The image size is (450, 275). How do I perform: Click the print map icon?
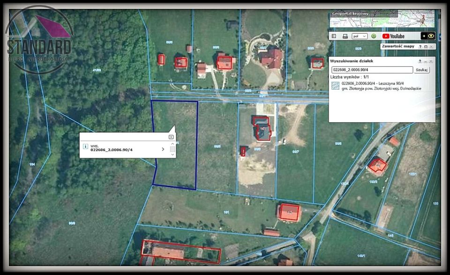tap(345, 36)
